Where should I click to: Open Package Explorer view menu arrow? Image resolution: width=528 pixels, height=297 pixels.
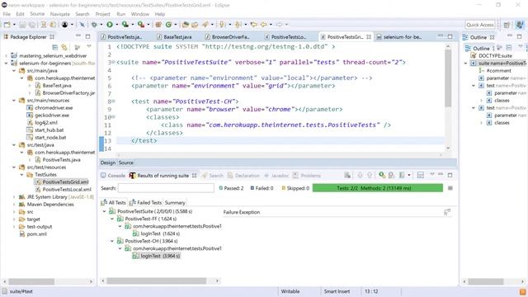(x=89, y=47)
